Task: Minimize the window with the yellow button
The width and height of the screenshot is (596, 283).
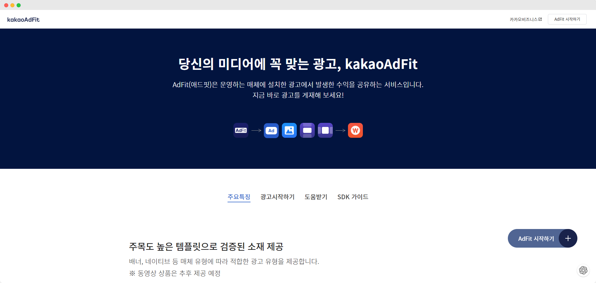Action: point(12,5)
